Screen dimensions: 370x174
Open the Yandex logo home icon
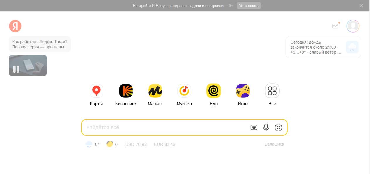coord(15,26)
